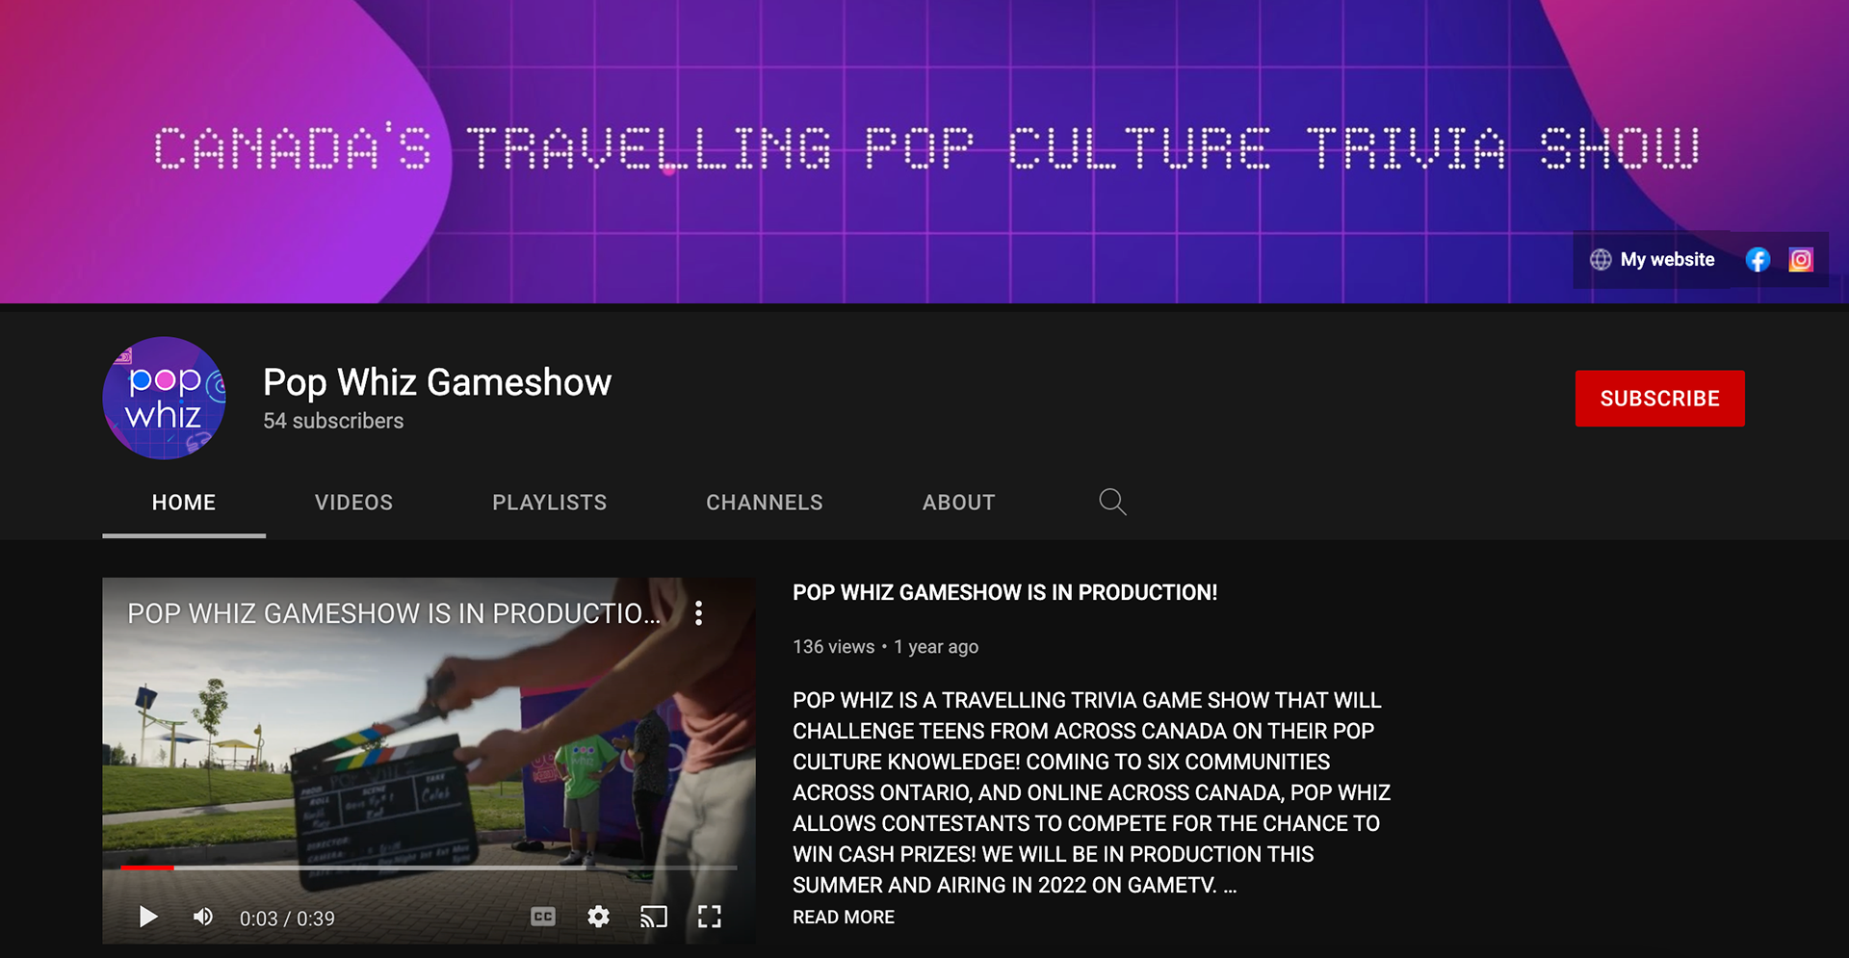Open the Videos tab
1849x958 pixels.
[x=353, y=503]
